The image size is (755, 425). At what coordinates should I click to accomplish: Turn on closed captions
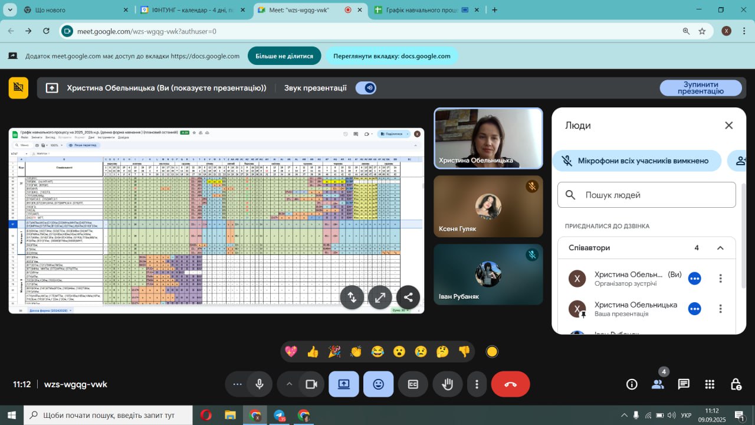(413, 384)
